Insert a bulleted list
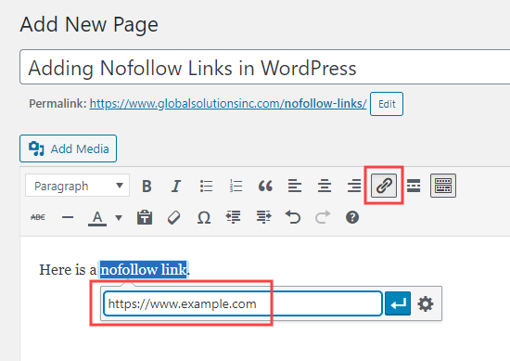Screen dimensions: 510x361 pos(206,187)
